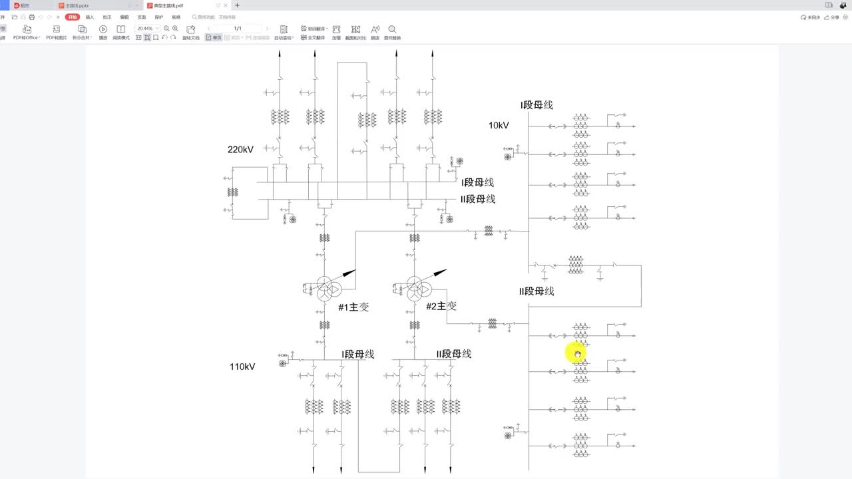Image resolution: width=852 pixels, height=479 pixels.
Task: Click the 未同步 sync status button
Action: (x=810, y=17)
